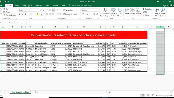Click the Undo arrow in title bar

tap(6, 1)
